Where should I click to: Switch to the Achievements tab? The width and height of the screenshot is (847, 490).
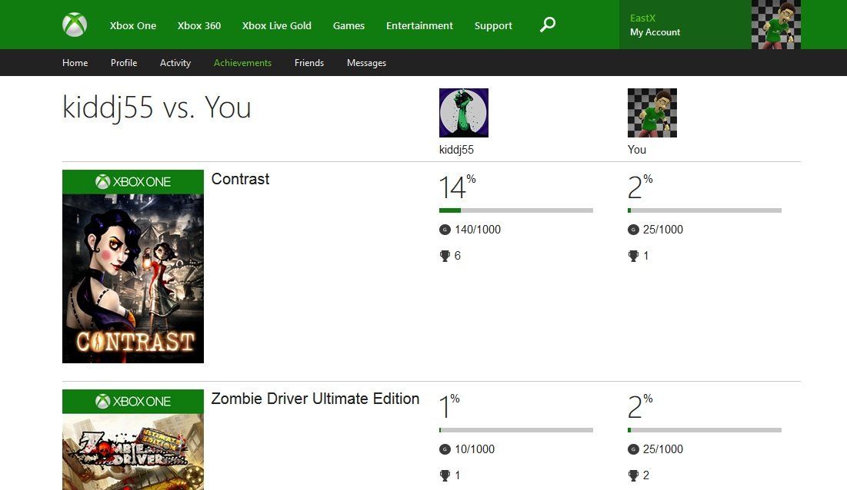pyautogui.click(x=242, y=62)
